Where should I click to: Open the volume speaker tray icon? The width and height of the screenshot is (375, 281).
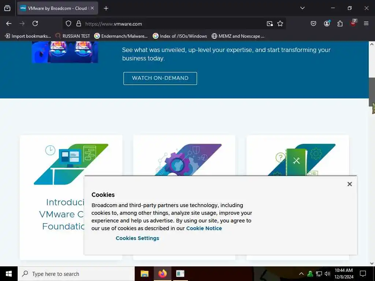click(x=327, y=274)
